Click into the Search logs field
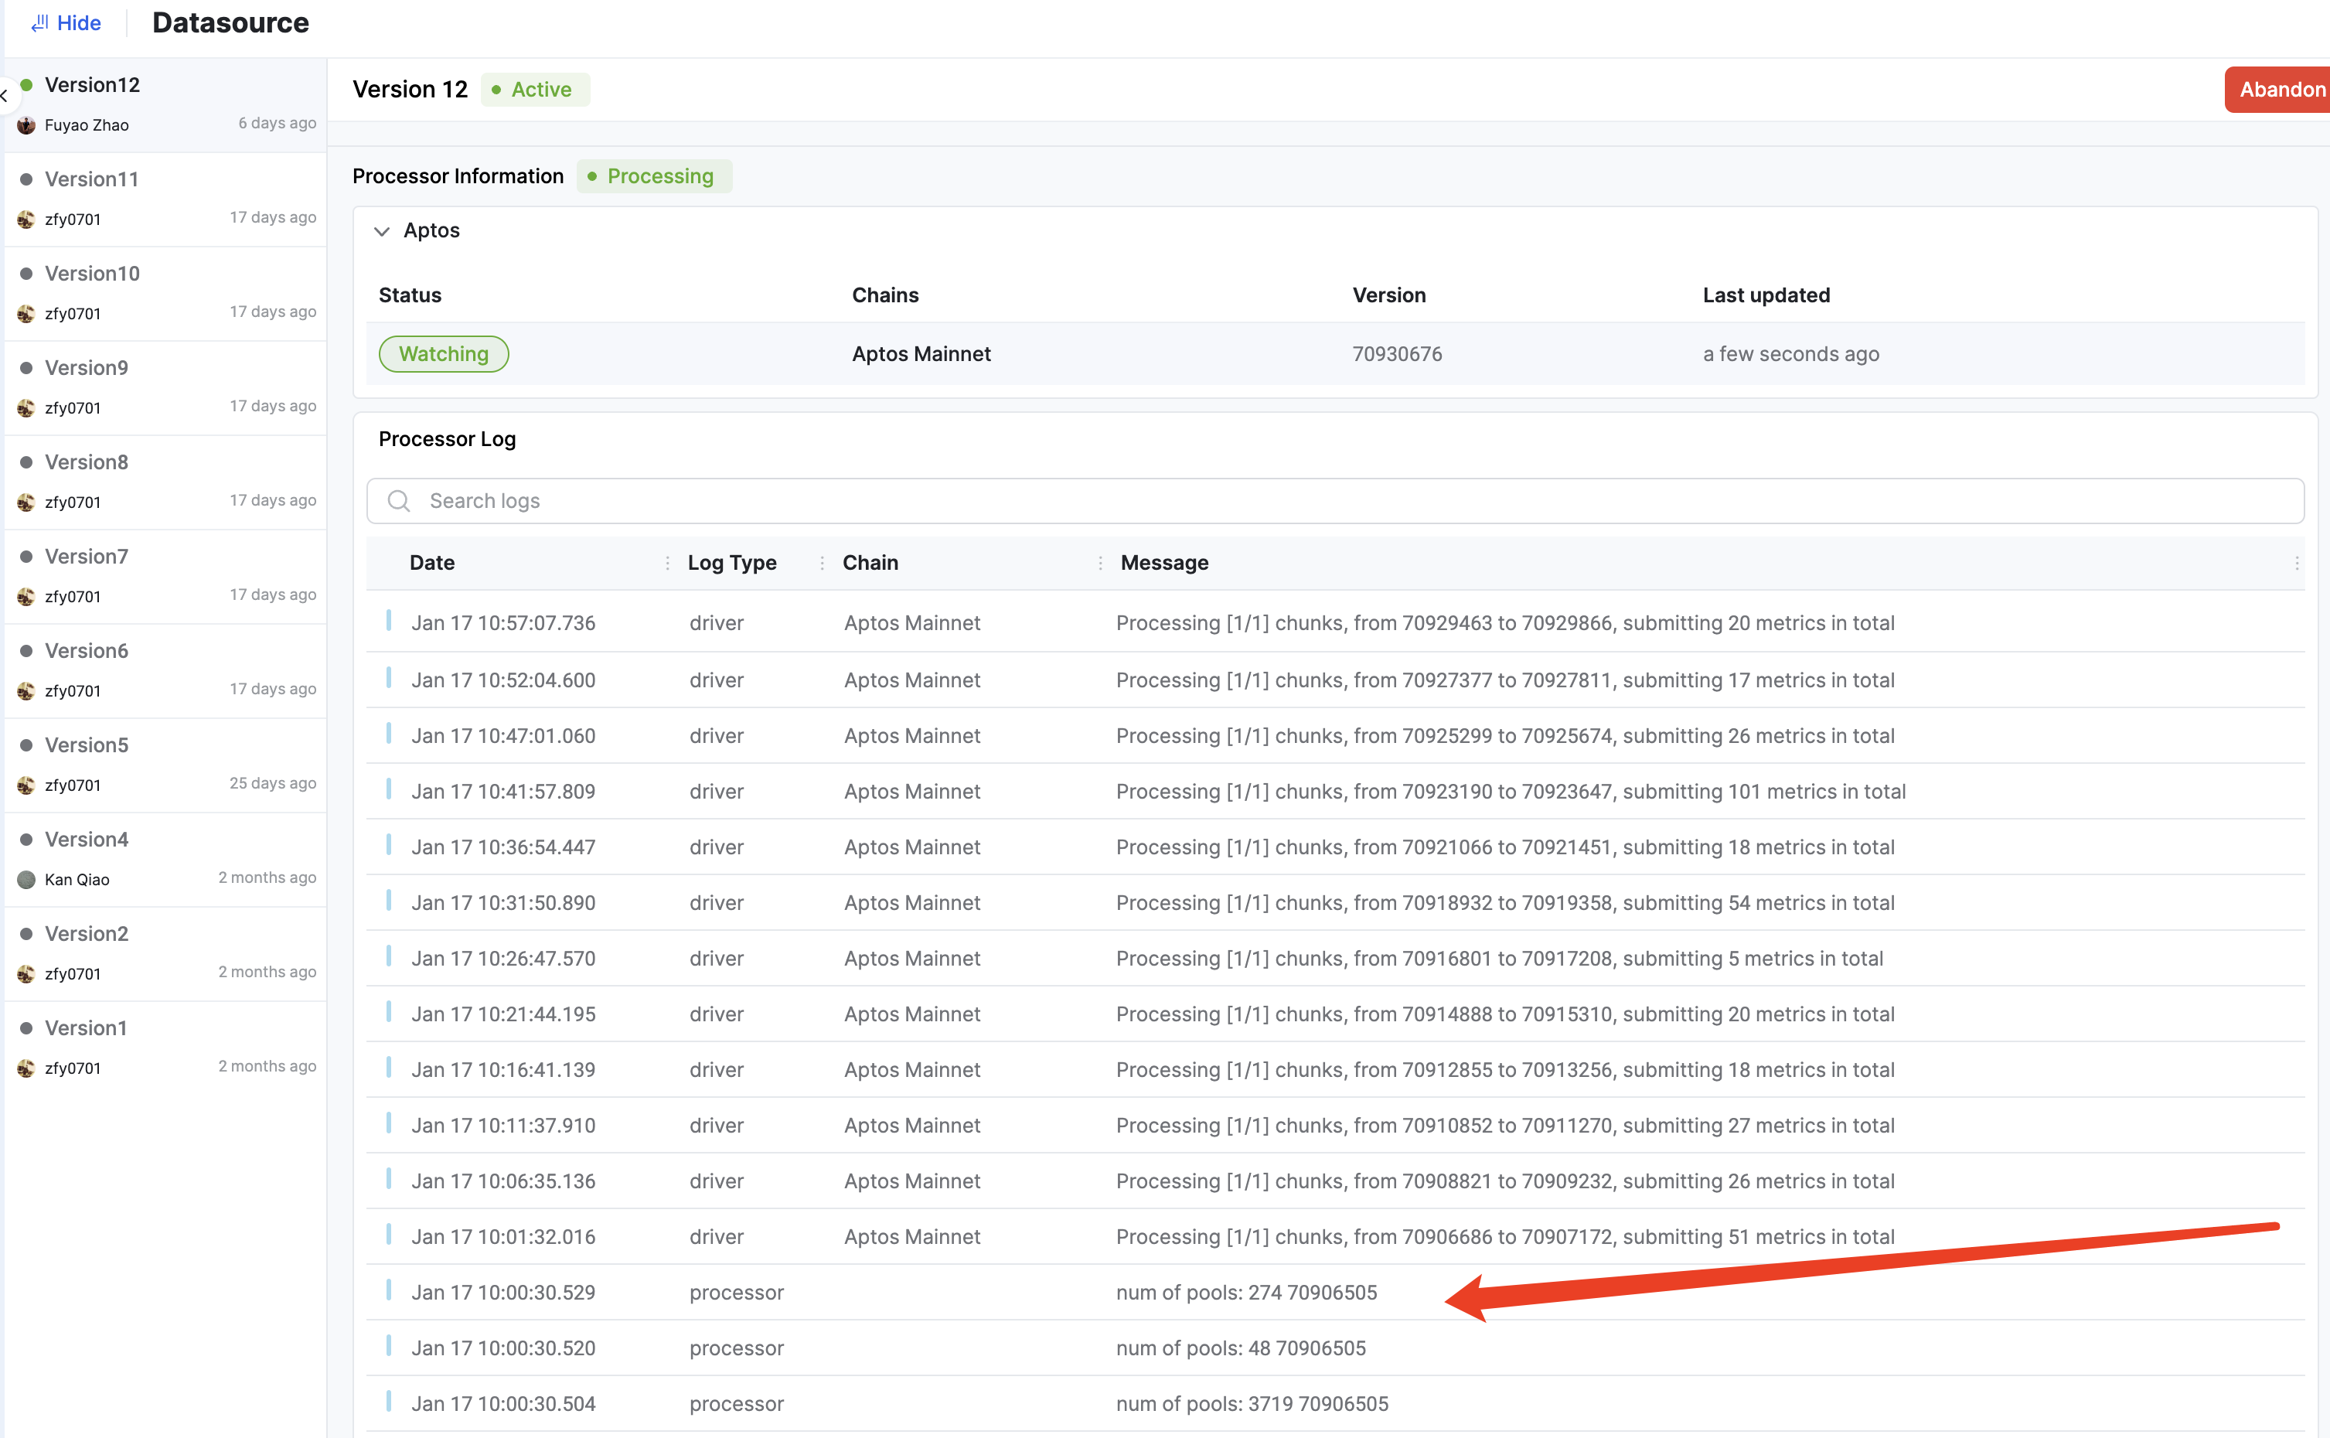 click(x=1331, y=501)
